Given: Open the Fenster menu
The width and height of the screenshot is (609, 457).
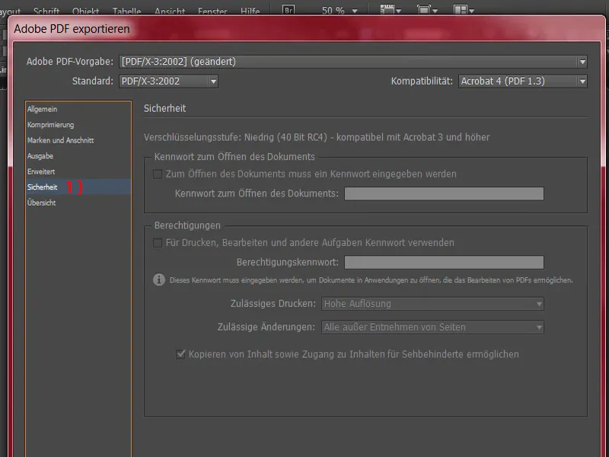Looking at the screenshot, I should [x=212, y=11].
